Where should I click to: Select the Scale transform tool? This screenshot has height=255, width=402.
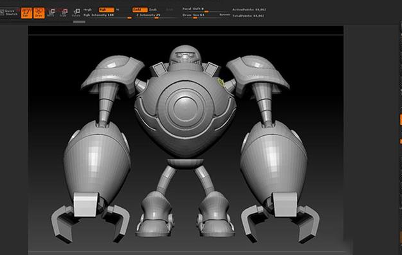64,13
